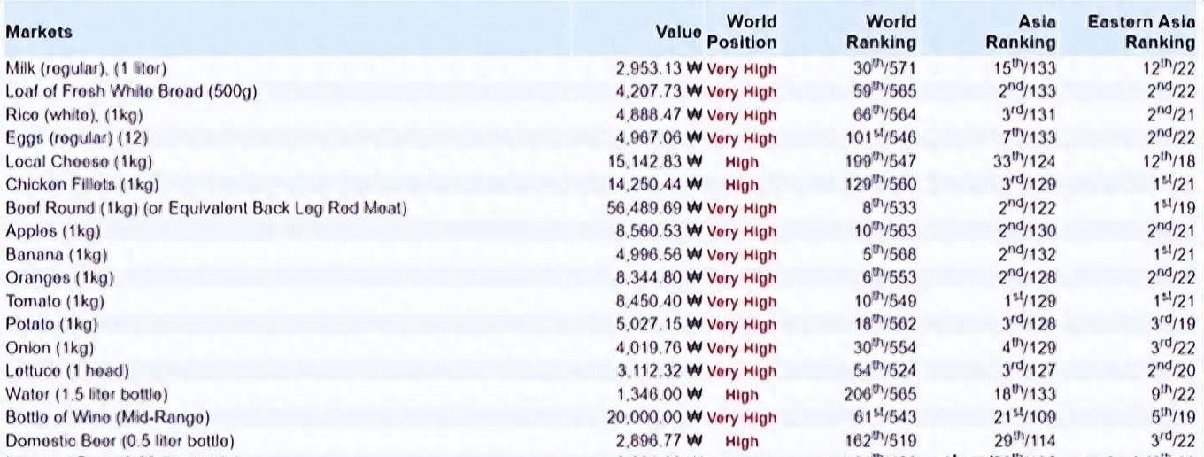Image resolution: width=1204 pixels, height=457 pixels.
Task: Select the Banana (1kg) entry
Action: click(x=56, y=255)
